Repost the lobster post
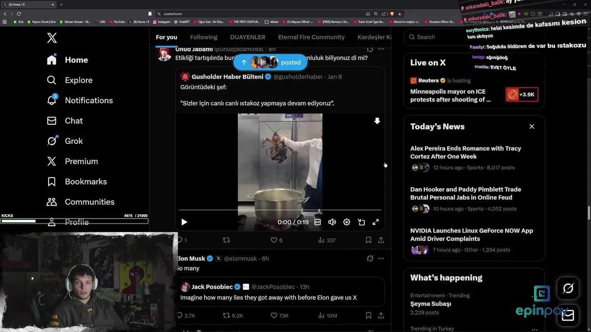The height and width of the screenshot is (332, 591). (x=226, y=240)
